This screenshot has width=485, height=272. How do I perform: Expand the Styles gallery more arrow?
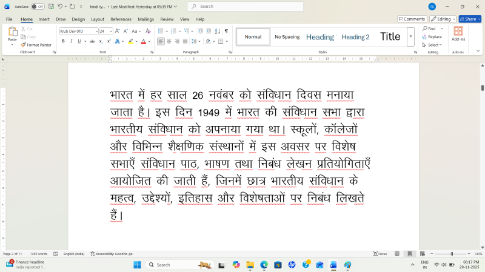click(411, 36)
